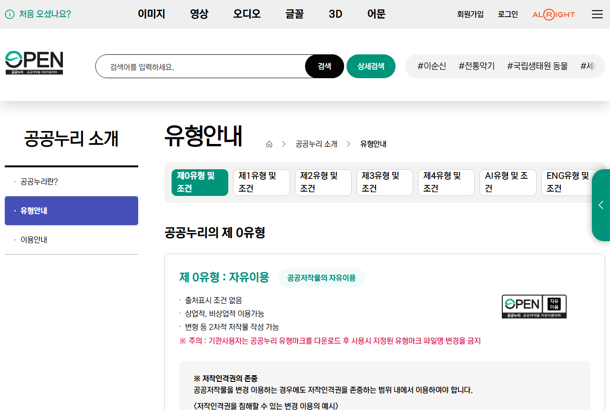Open the 오디오 menu
This screenshot has width=610, height=410.
pyautogui.click(x=247, y=14)
